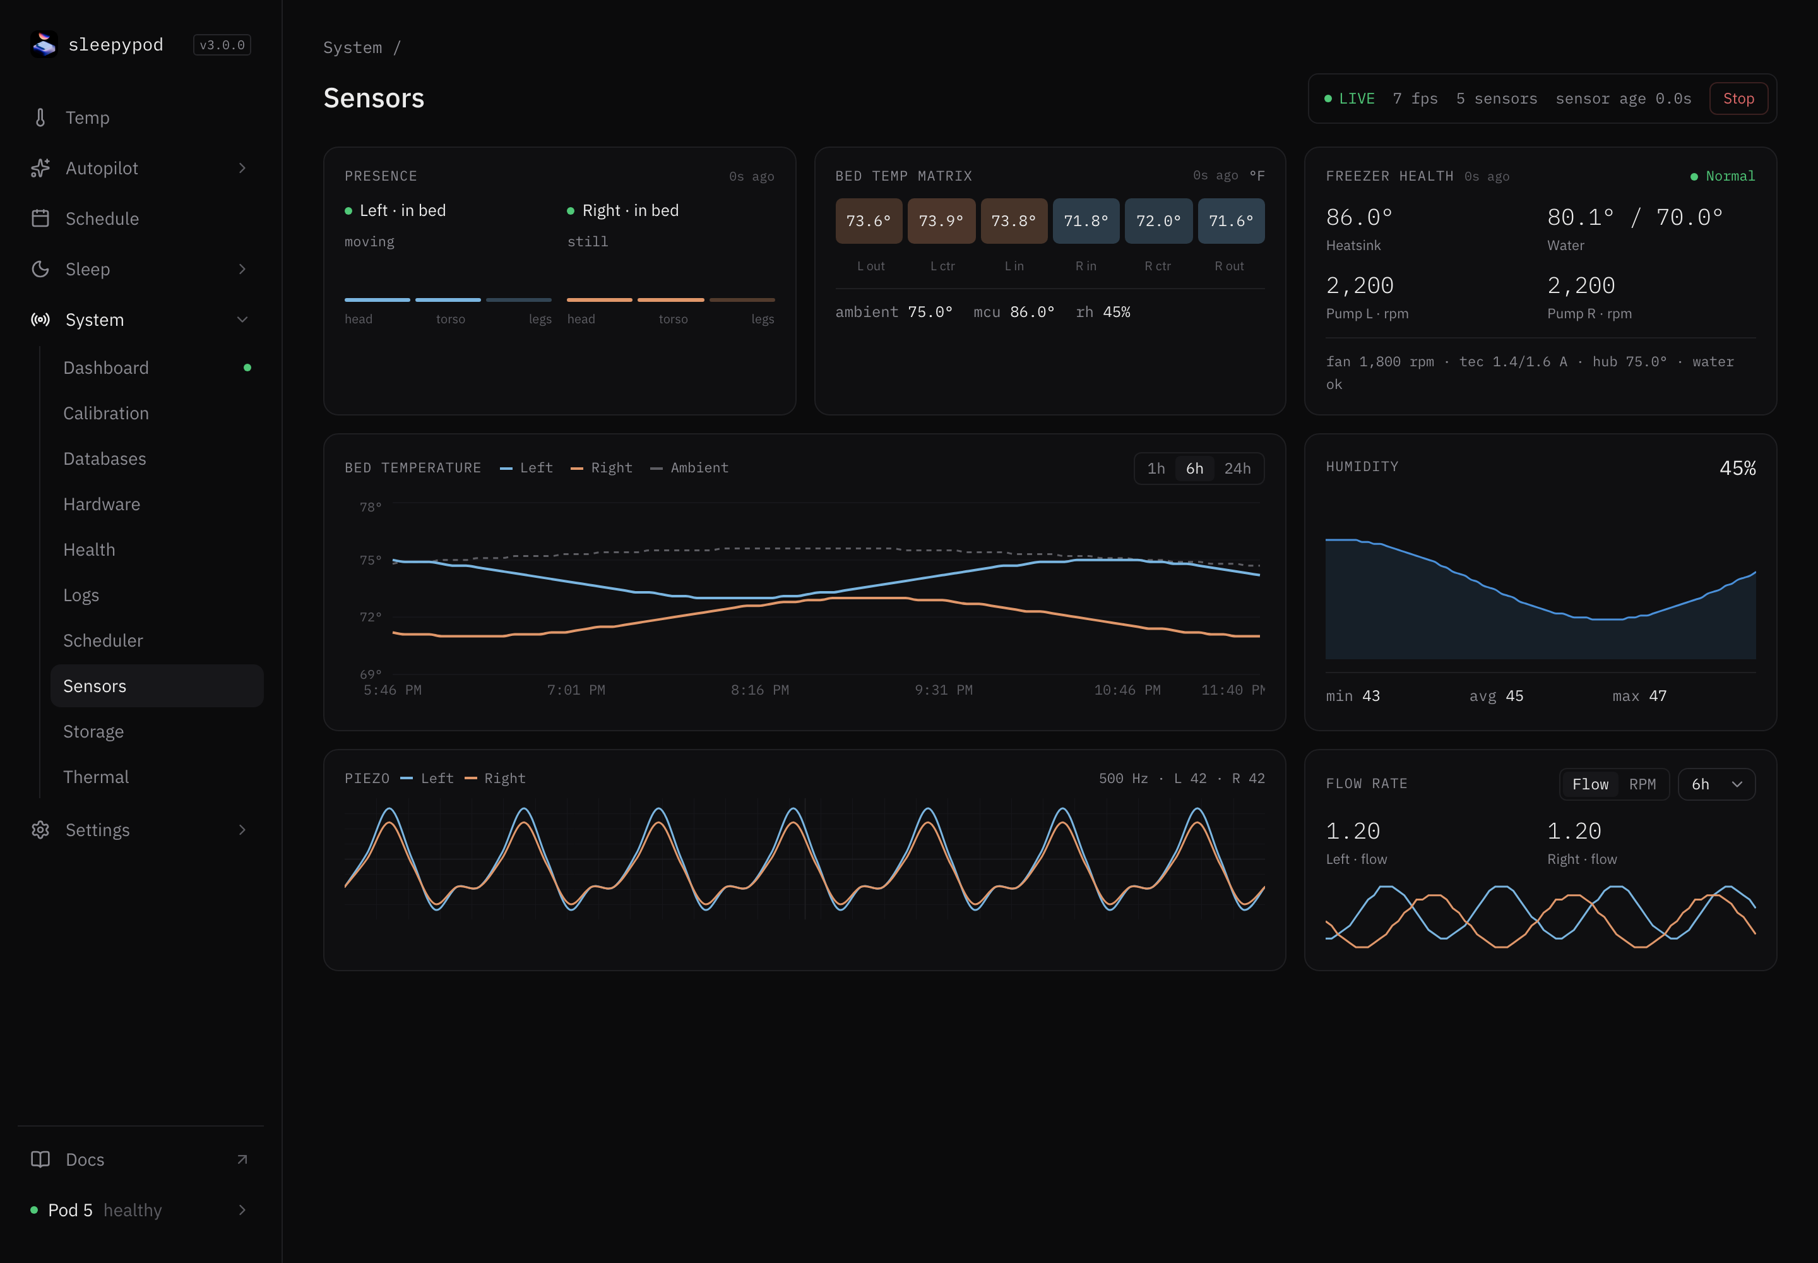Select the 24h bed temperature range
Screen dimensions: 1818x1263
pyautogui.click(x=1237, y=469)
